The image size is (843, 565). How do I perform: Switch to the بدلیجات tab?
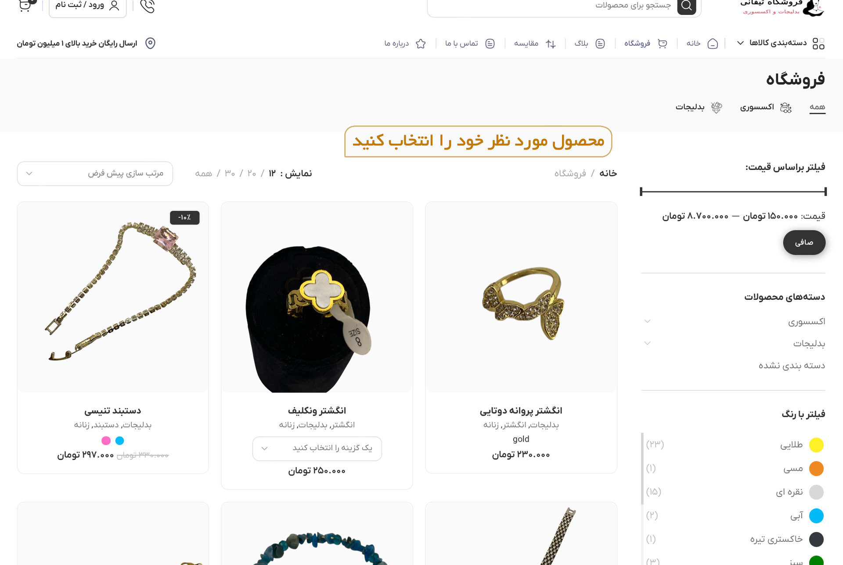click(699, 107)
